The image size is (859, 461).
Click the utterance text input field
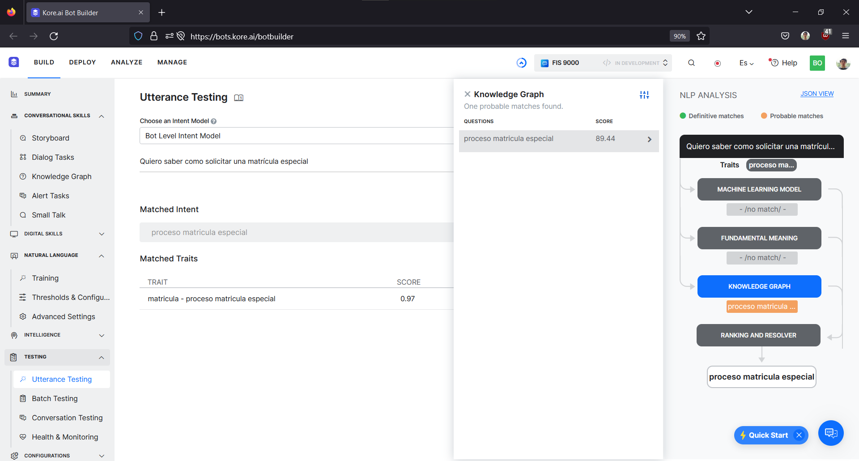[295, 161]
